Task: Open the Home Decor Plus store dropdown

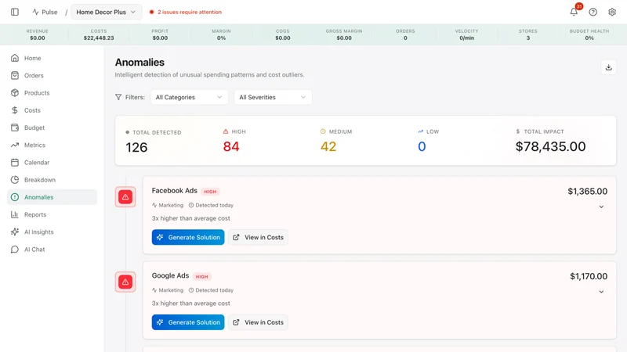Action: (106, 12)
